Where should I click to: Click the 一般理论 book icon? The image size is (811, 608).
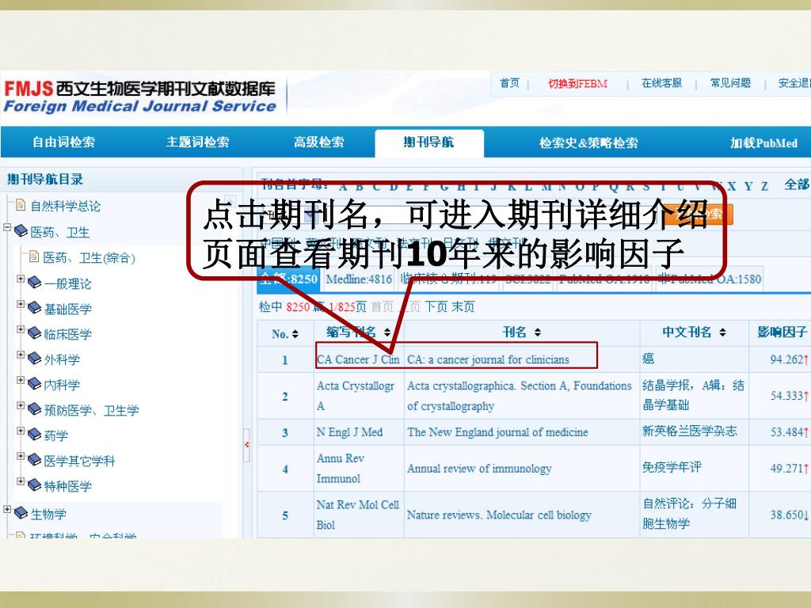(34, 283)
